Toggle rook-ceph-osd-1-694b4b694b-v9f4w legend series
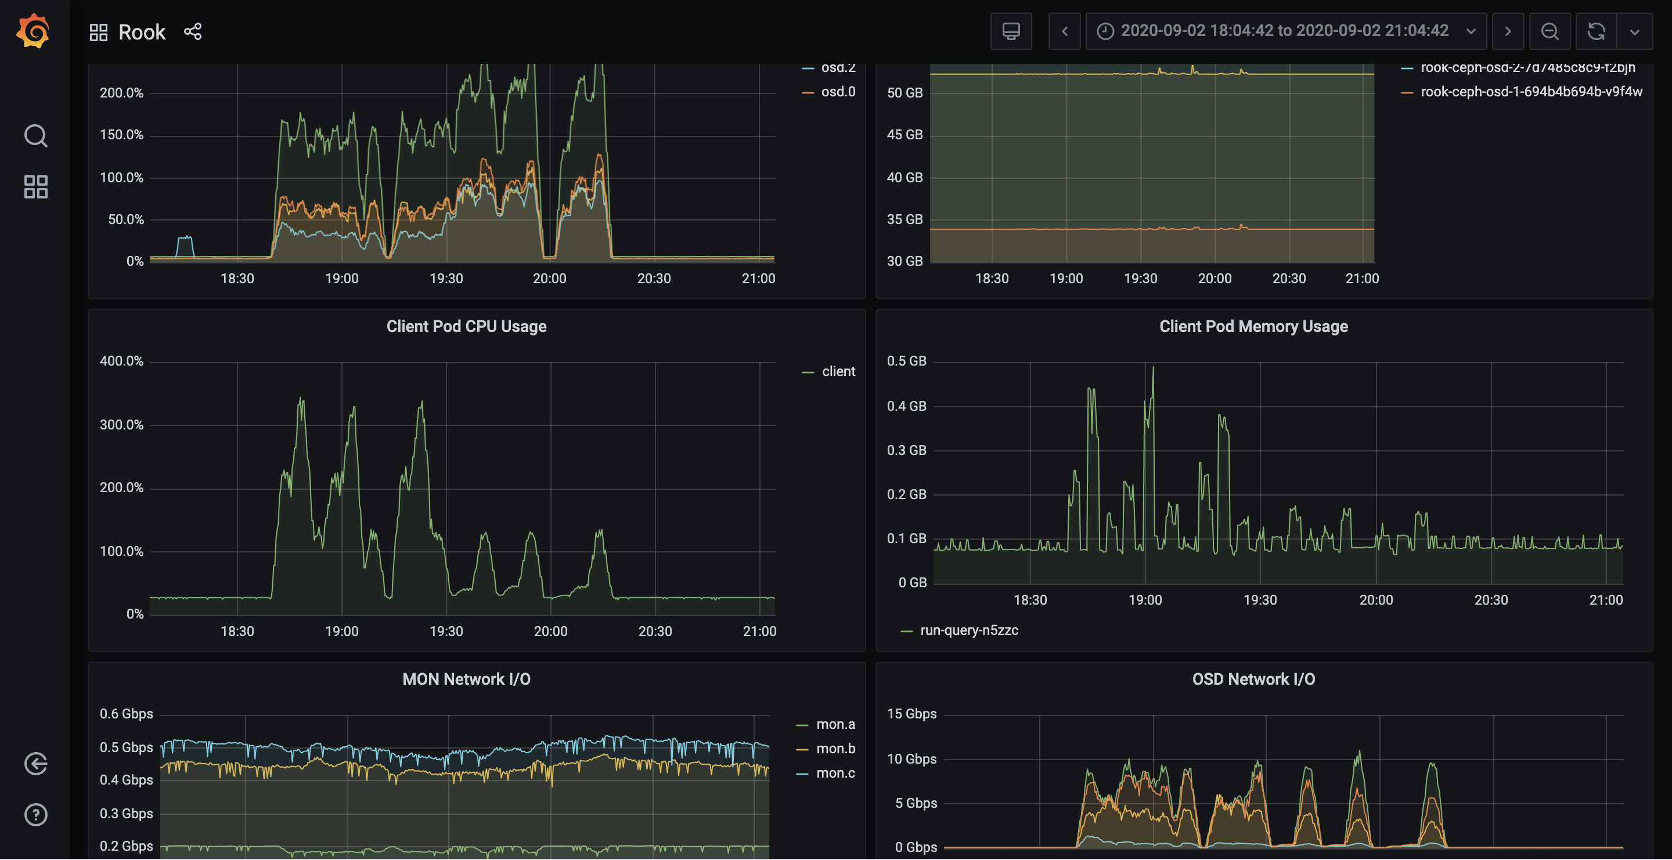 [1531, 92]
